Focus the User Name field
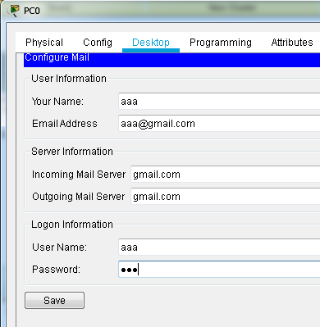Image resolution: width=320 pixels, height=327 pixels. 219,248
